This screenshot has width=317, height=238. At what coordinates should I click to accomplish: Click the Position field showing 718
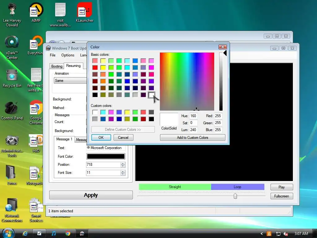pyautogui.click(x=103, y=165)
